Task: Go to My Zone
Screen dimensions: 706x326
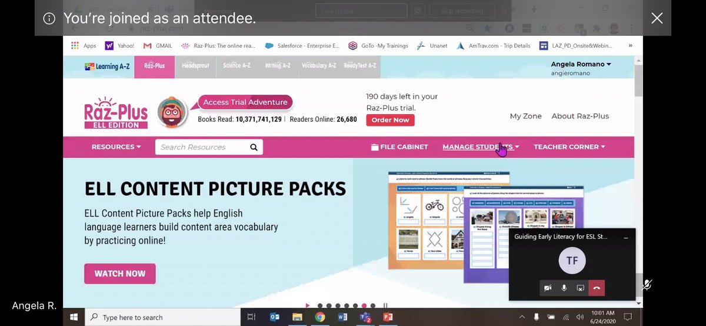Action: (x=525, y=116)
